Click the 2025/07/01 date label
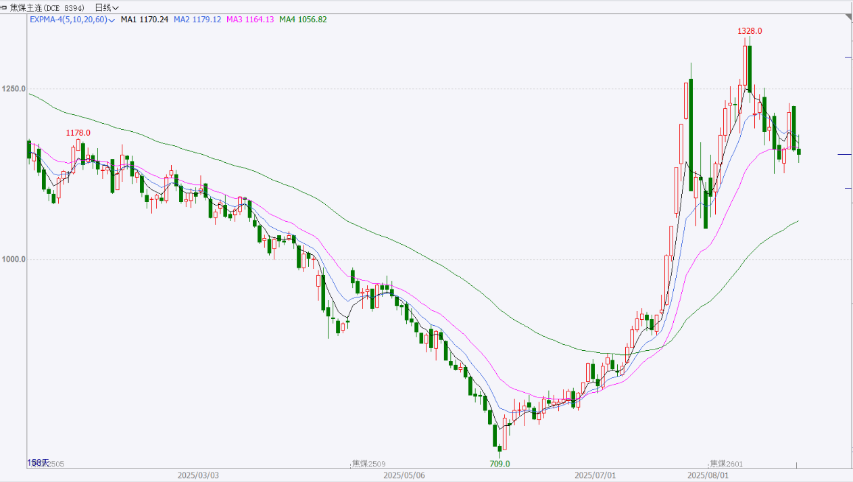This screenshot has width=853, height=482. point(594,475)
